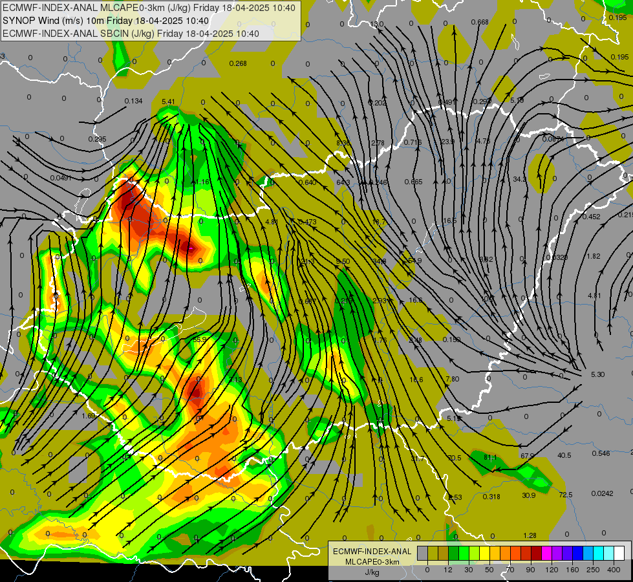The width and height of the screenshot is (633, 582).
Task: Click the map value '16.5'
Action: (450, 221)
